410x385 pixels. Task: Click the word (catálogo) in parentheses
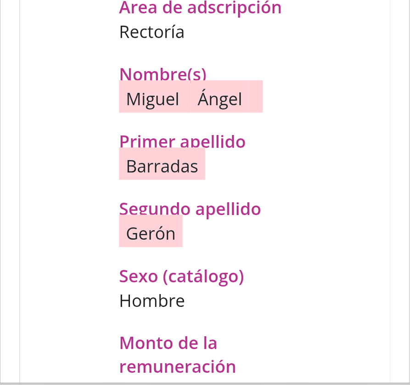(203, 277)
